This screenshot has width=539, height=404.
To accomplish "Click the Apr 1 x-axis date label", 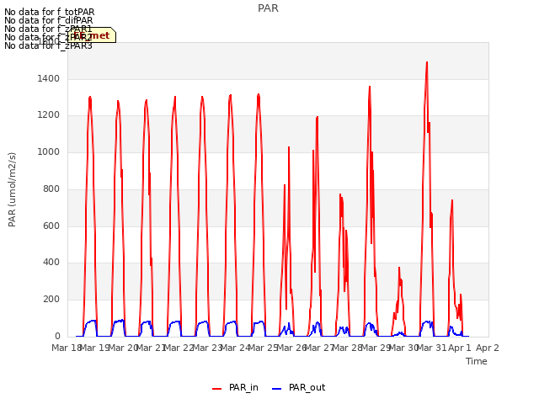I will [460, 348].
